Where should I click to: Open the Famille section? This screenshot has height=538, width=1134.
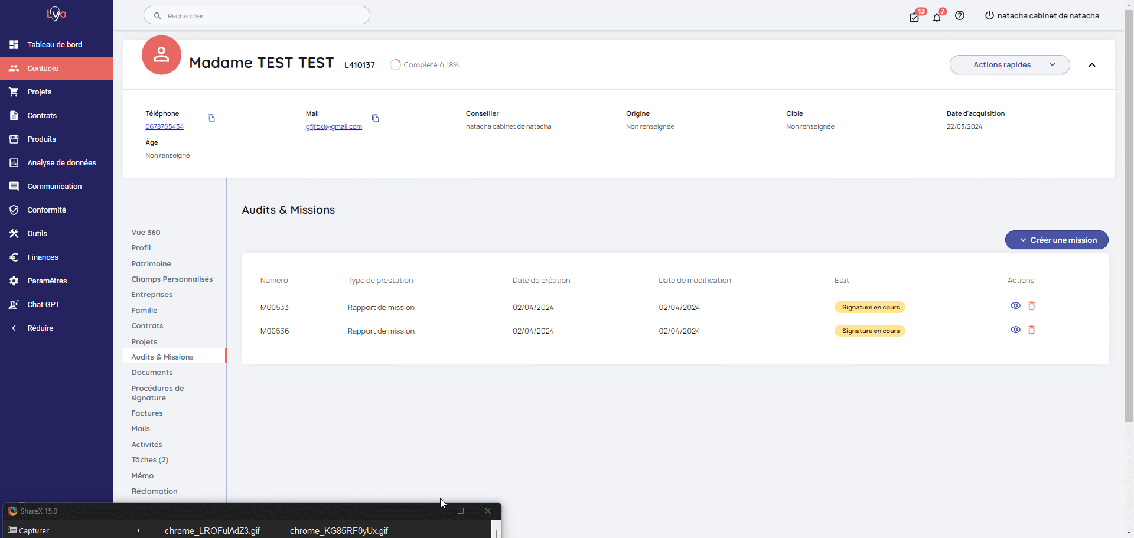point(144,311)
